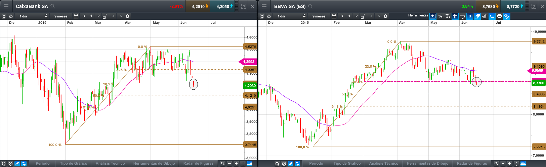The image size is (546, 167).
Task: Open the calendar date picker in BBVA chart
Action: click(334, 16)
